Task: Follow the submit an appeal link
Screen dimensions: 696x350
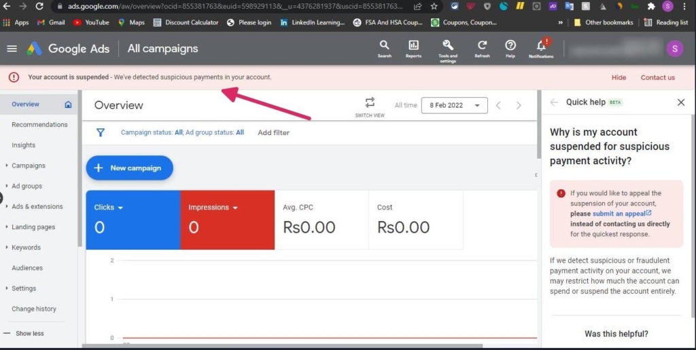Action: pos(619,214)
